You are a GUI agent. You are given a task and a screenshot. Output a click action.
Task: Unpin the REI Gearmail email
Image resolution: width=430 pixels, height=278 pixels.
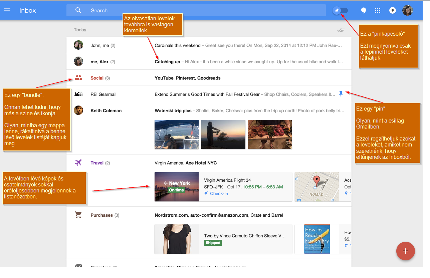pyautogui.click(x=341, y=94)
